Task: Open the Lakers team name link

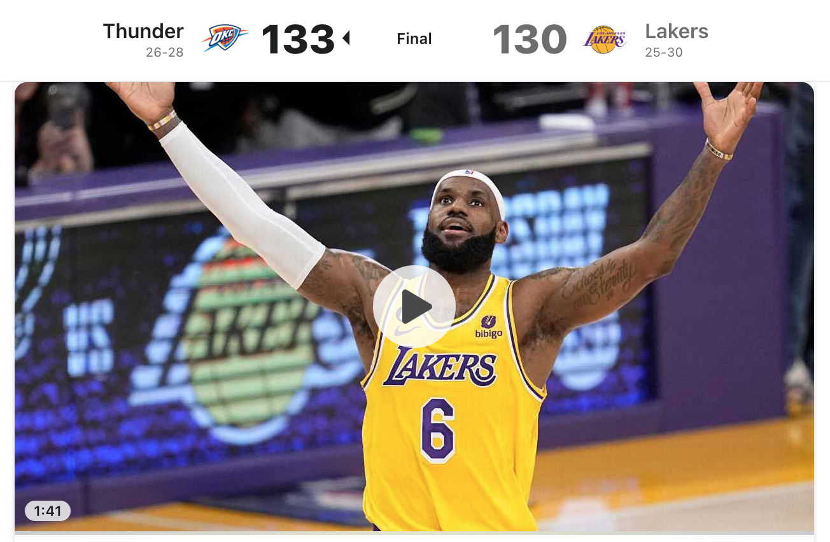Action: click(x=677, y=31)
